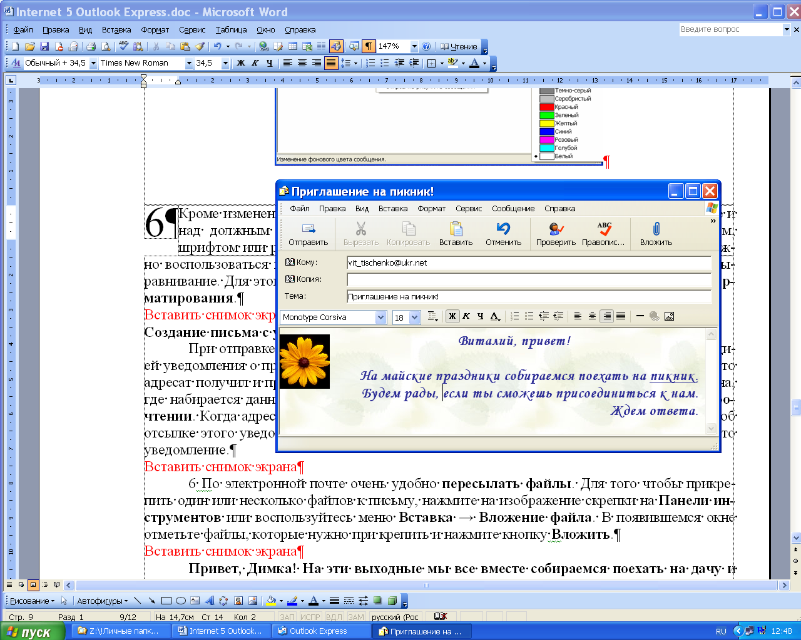Open Word's Undo history dropdown arrow
Screen dimensions: 801x640
pyautogui.click(x=228, y=46)
